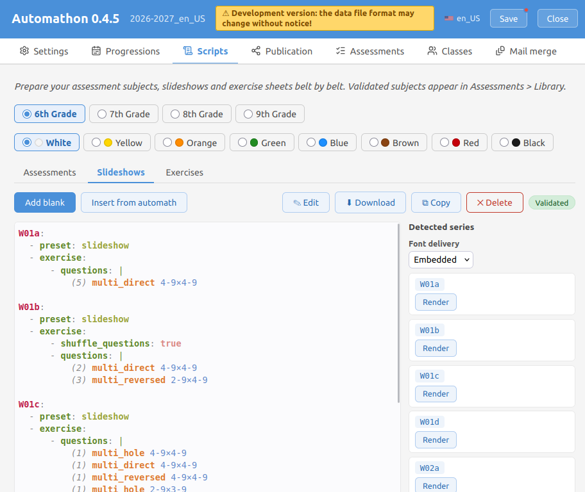Viewport: 585px width, 492px height.
Task: Click the green belt color dot
Action: tap(254, 142)
